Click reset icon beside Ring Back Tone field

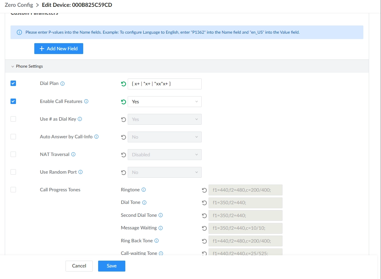pyautogui.click(x=204, y=241)
